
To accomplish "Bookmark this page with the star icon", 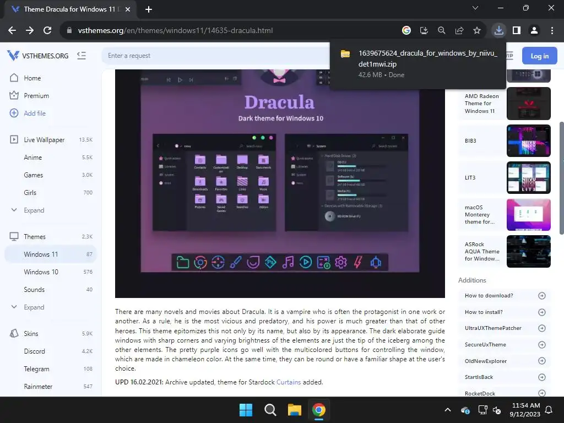I will (477, 31).
